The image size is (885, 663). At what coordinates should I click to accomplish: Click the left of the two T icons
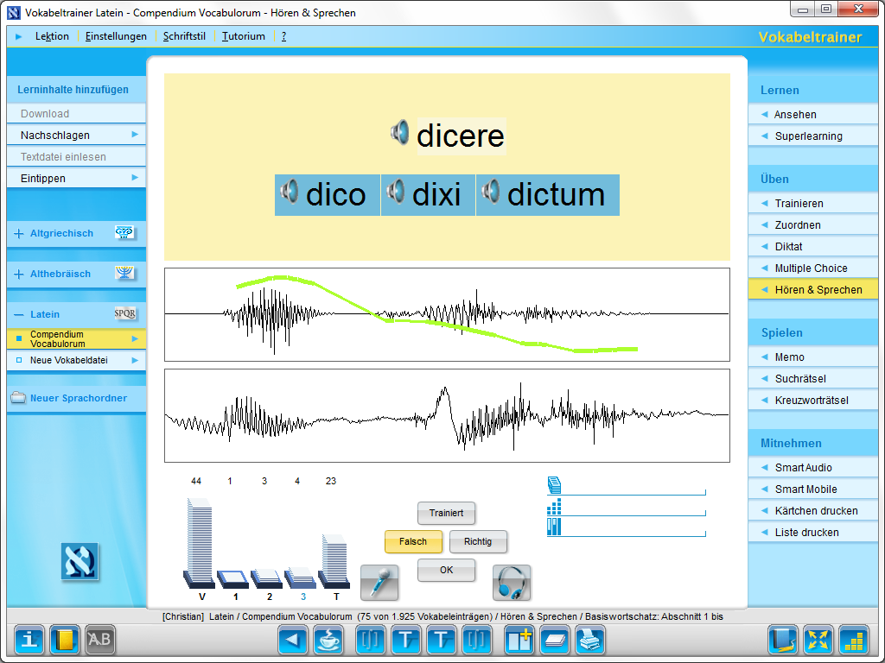click(406, 640)
